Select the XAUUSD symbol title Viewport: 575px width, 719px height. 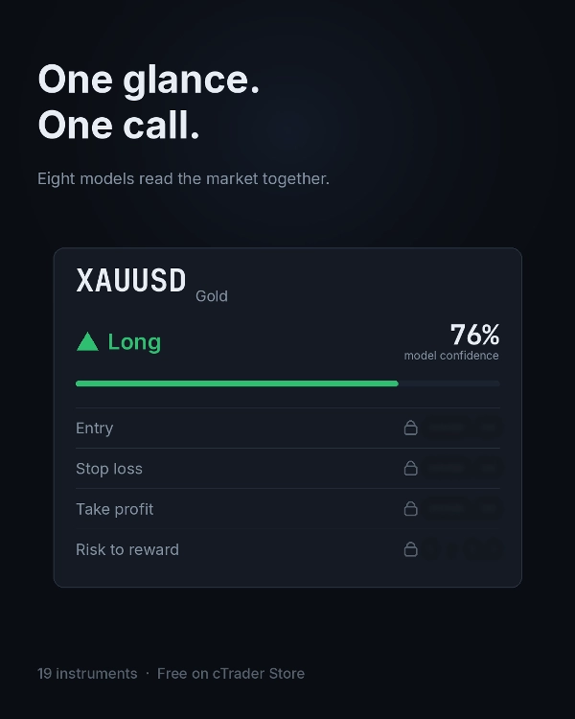click(x=131, y=280)
